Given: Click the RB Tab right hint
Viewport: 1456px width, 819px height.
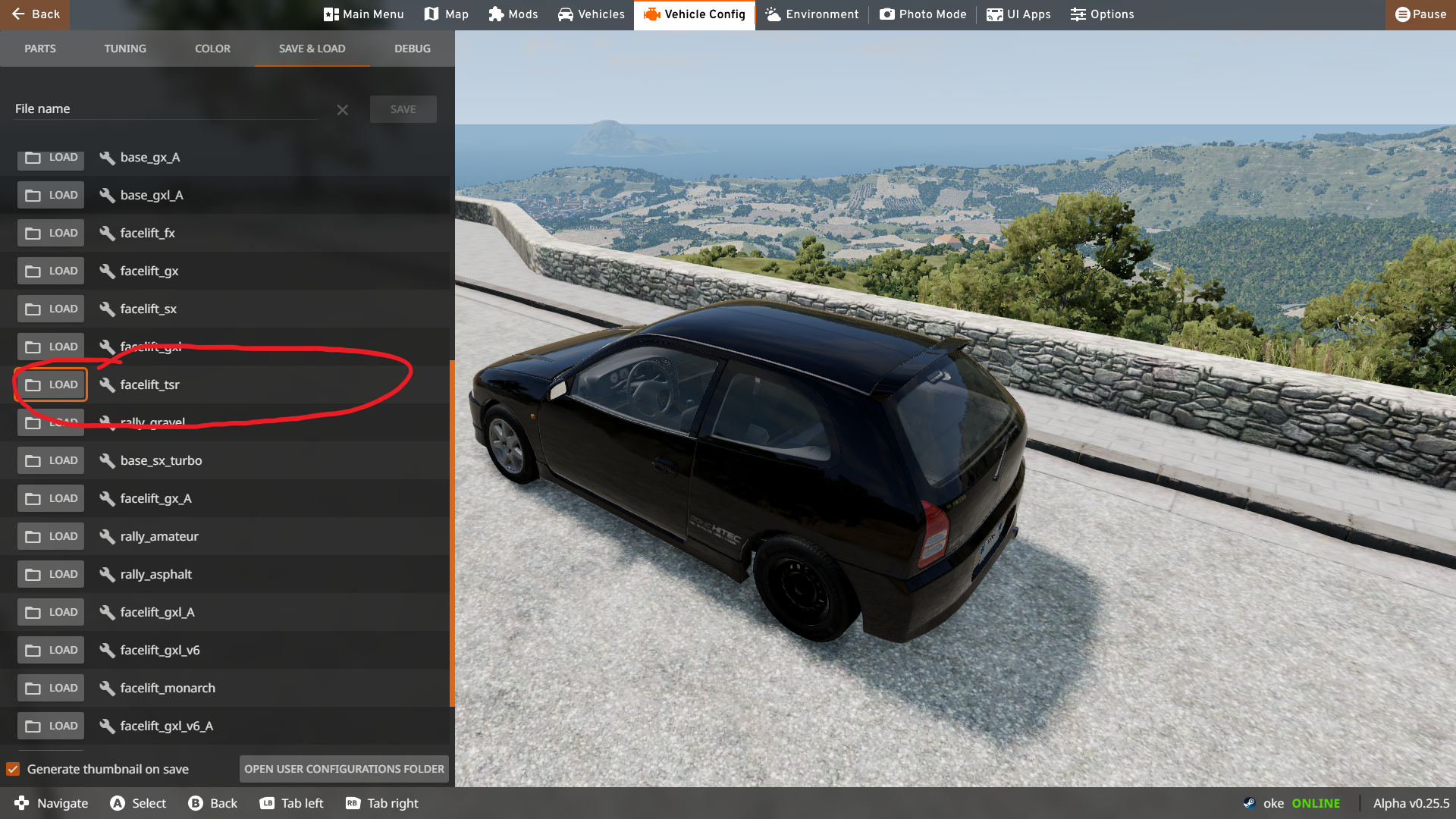Looking at the screenshot, I should click(x=381, y=803).
